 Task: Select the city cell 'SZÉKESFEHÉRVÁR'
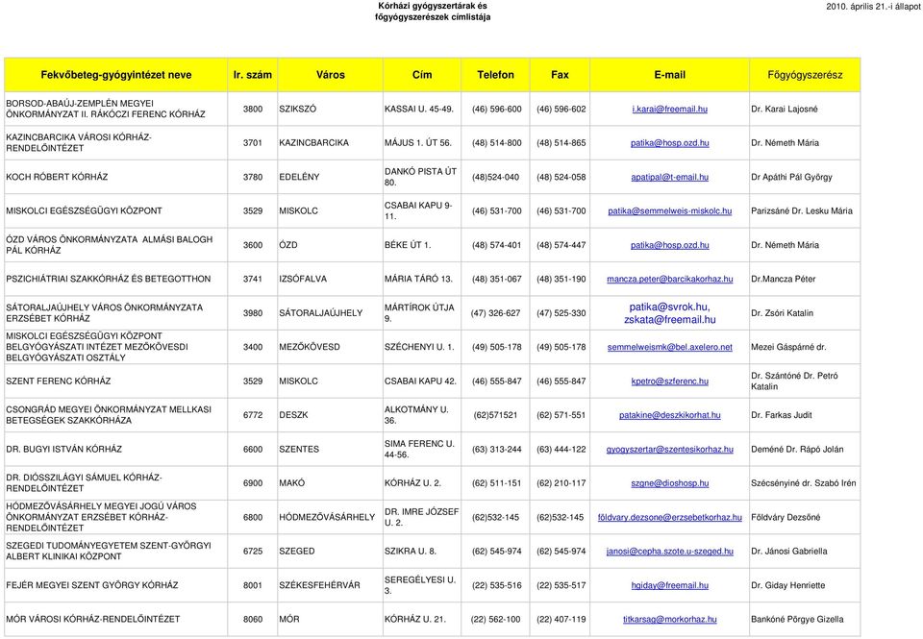319,585
